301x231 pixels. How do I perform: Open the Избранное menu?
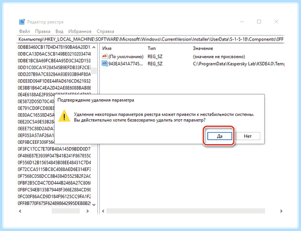80,31
